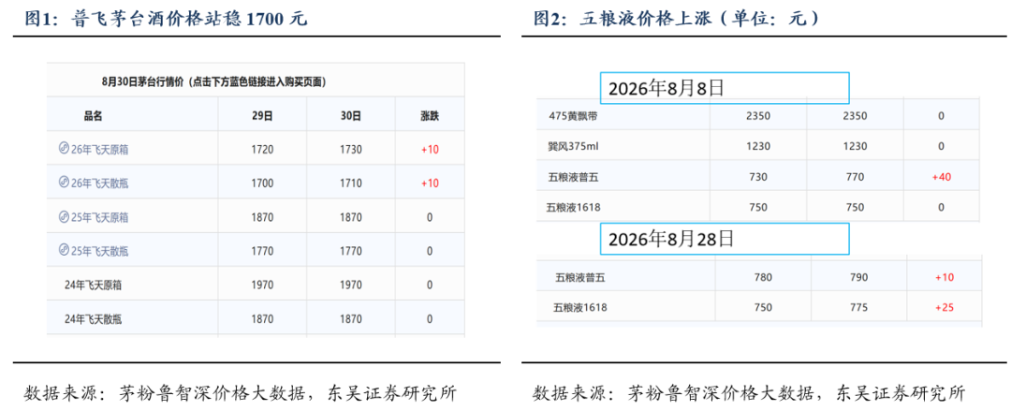Select the 1720 price cell
The height and width of the screenshot is (411, 1011).
262,150
